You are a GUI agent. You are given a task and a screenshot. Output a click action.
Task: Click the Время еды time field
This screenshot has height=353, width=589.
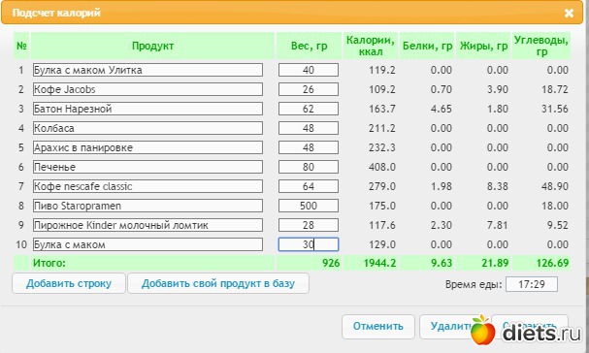[532, 284]
